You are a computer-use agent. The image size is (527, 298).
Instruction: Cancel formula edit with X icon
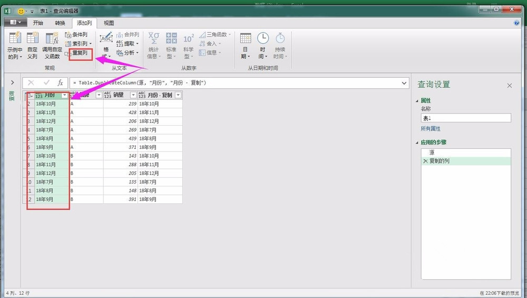click(x=31, y=83)
